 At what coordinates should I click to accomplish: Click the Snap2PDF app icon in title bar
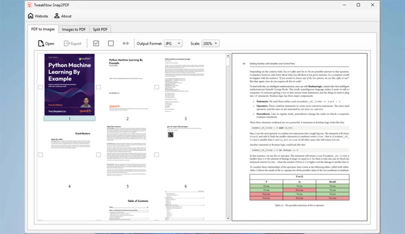point(30,5)
